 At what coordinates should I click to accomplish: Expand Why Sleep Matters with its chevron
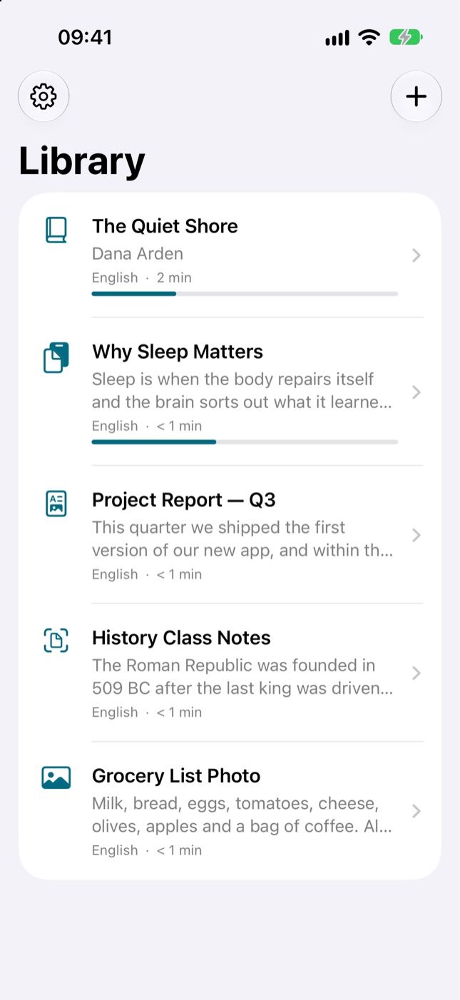[416, 392]
